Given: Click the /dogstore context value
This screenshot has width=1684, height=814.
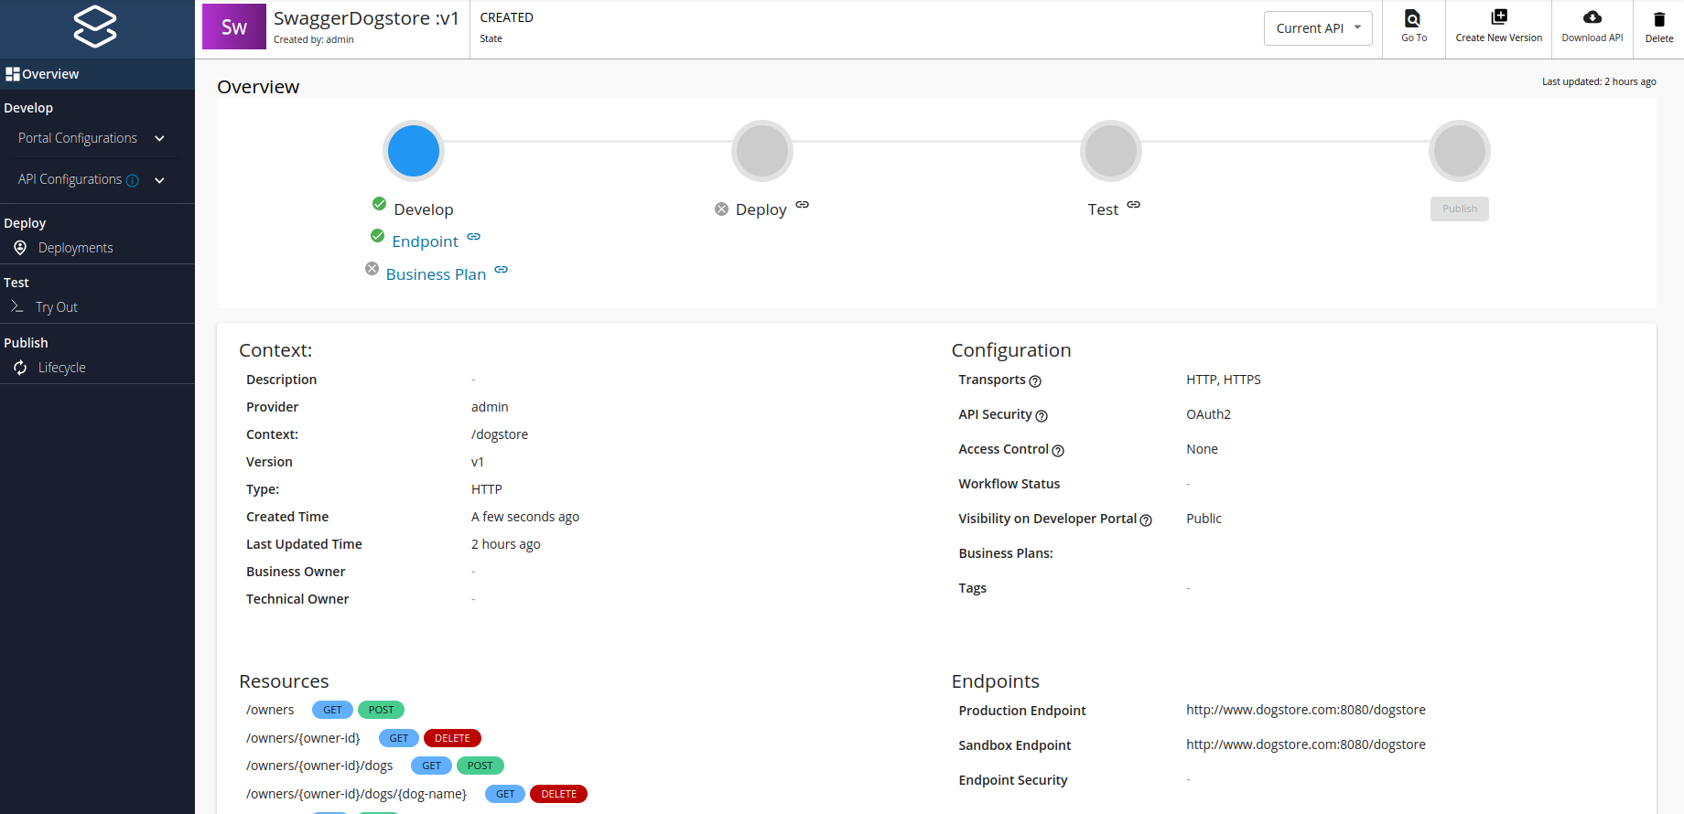Looking at the screenshot, I should click(x=500, y=434).
